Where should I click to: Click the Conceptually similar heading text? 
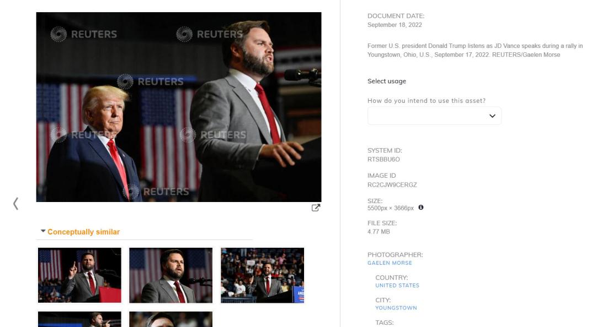pyautogui.click(x=84, y=232)
